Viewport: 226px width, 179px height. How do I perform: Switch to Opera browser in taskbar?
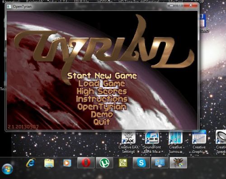point(86,163)
